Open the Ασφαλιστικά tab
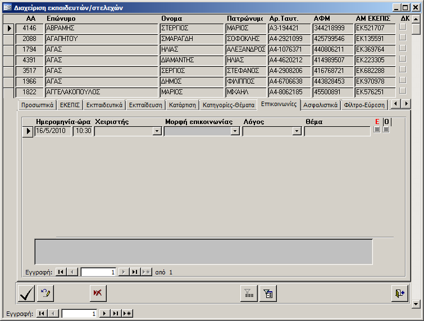Viewport: 424px width, 321px height. click(320, 104)
